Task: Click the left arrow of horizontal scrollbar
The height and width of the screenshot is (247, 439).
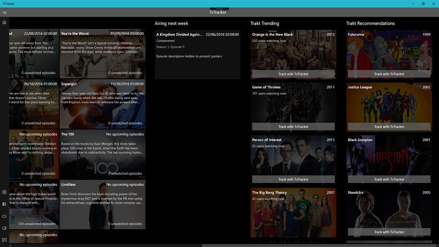Action: [10, 245]
